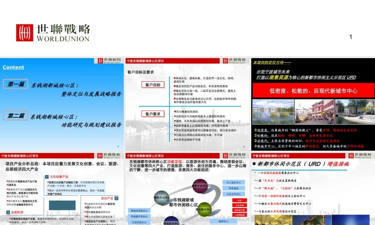This screenshot has width=375, height=225.
Task: Click the 文化创意产业 section heading
Action: click(x=59, y=177)
